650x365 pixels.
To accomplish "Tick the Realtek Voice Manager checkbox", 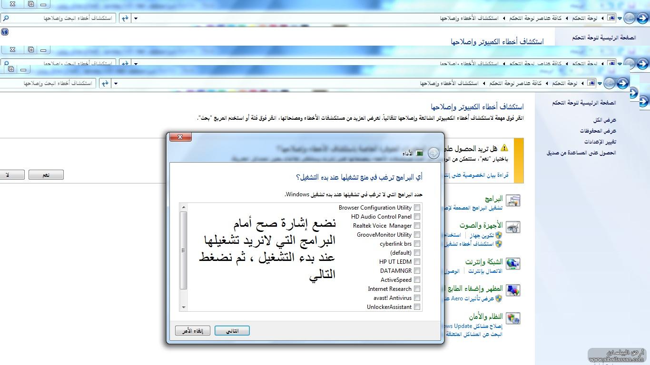I will 417,226.
